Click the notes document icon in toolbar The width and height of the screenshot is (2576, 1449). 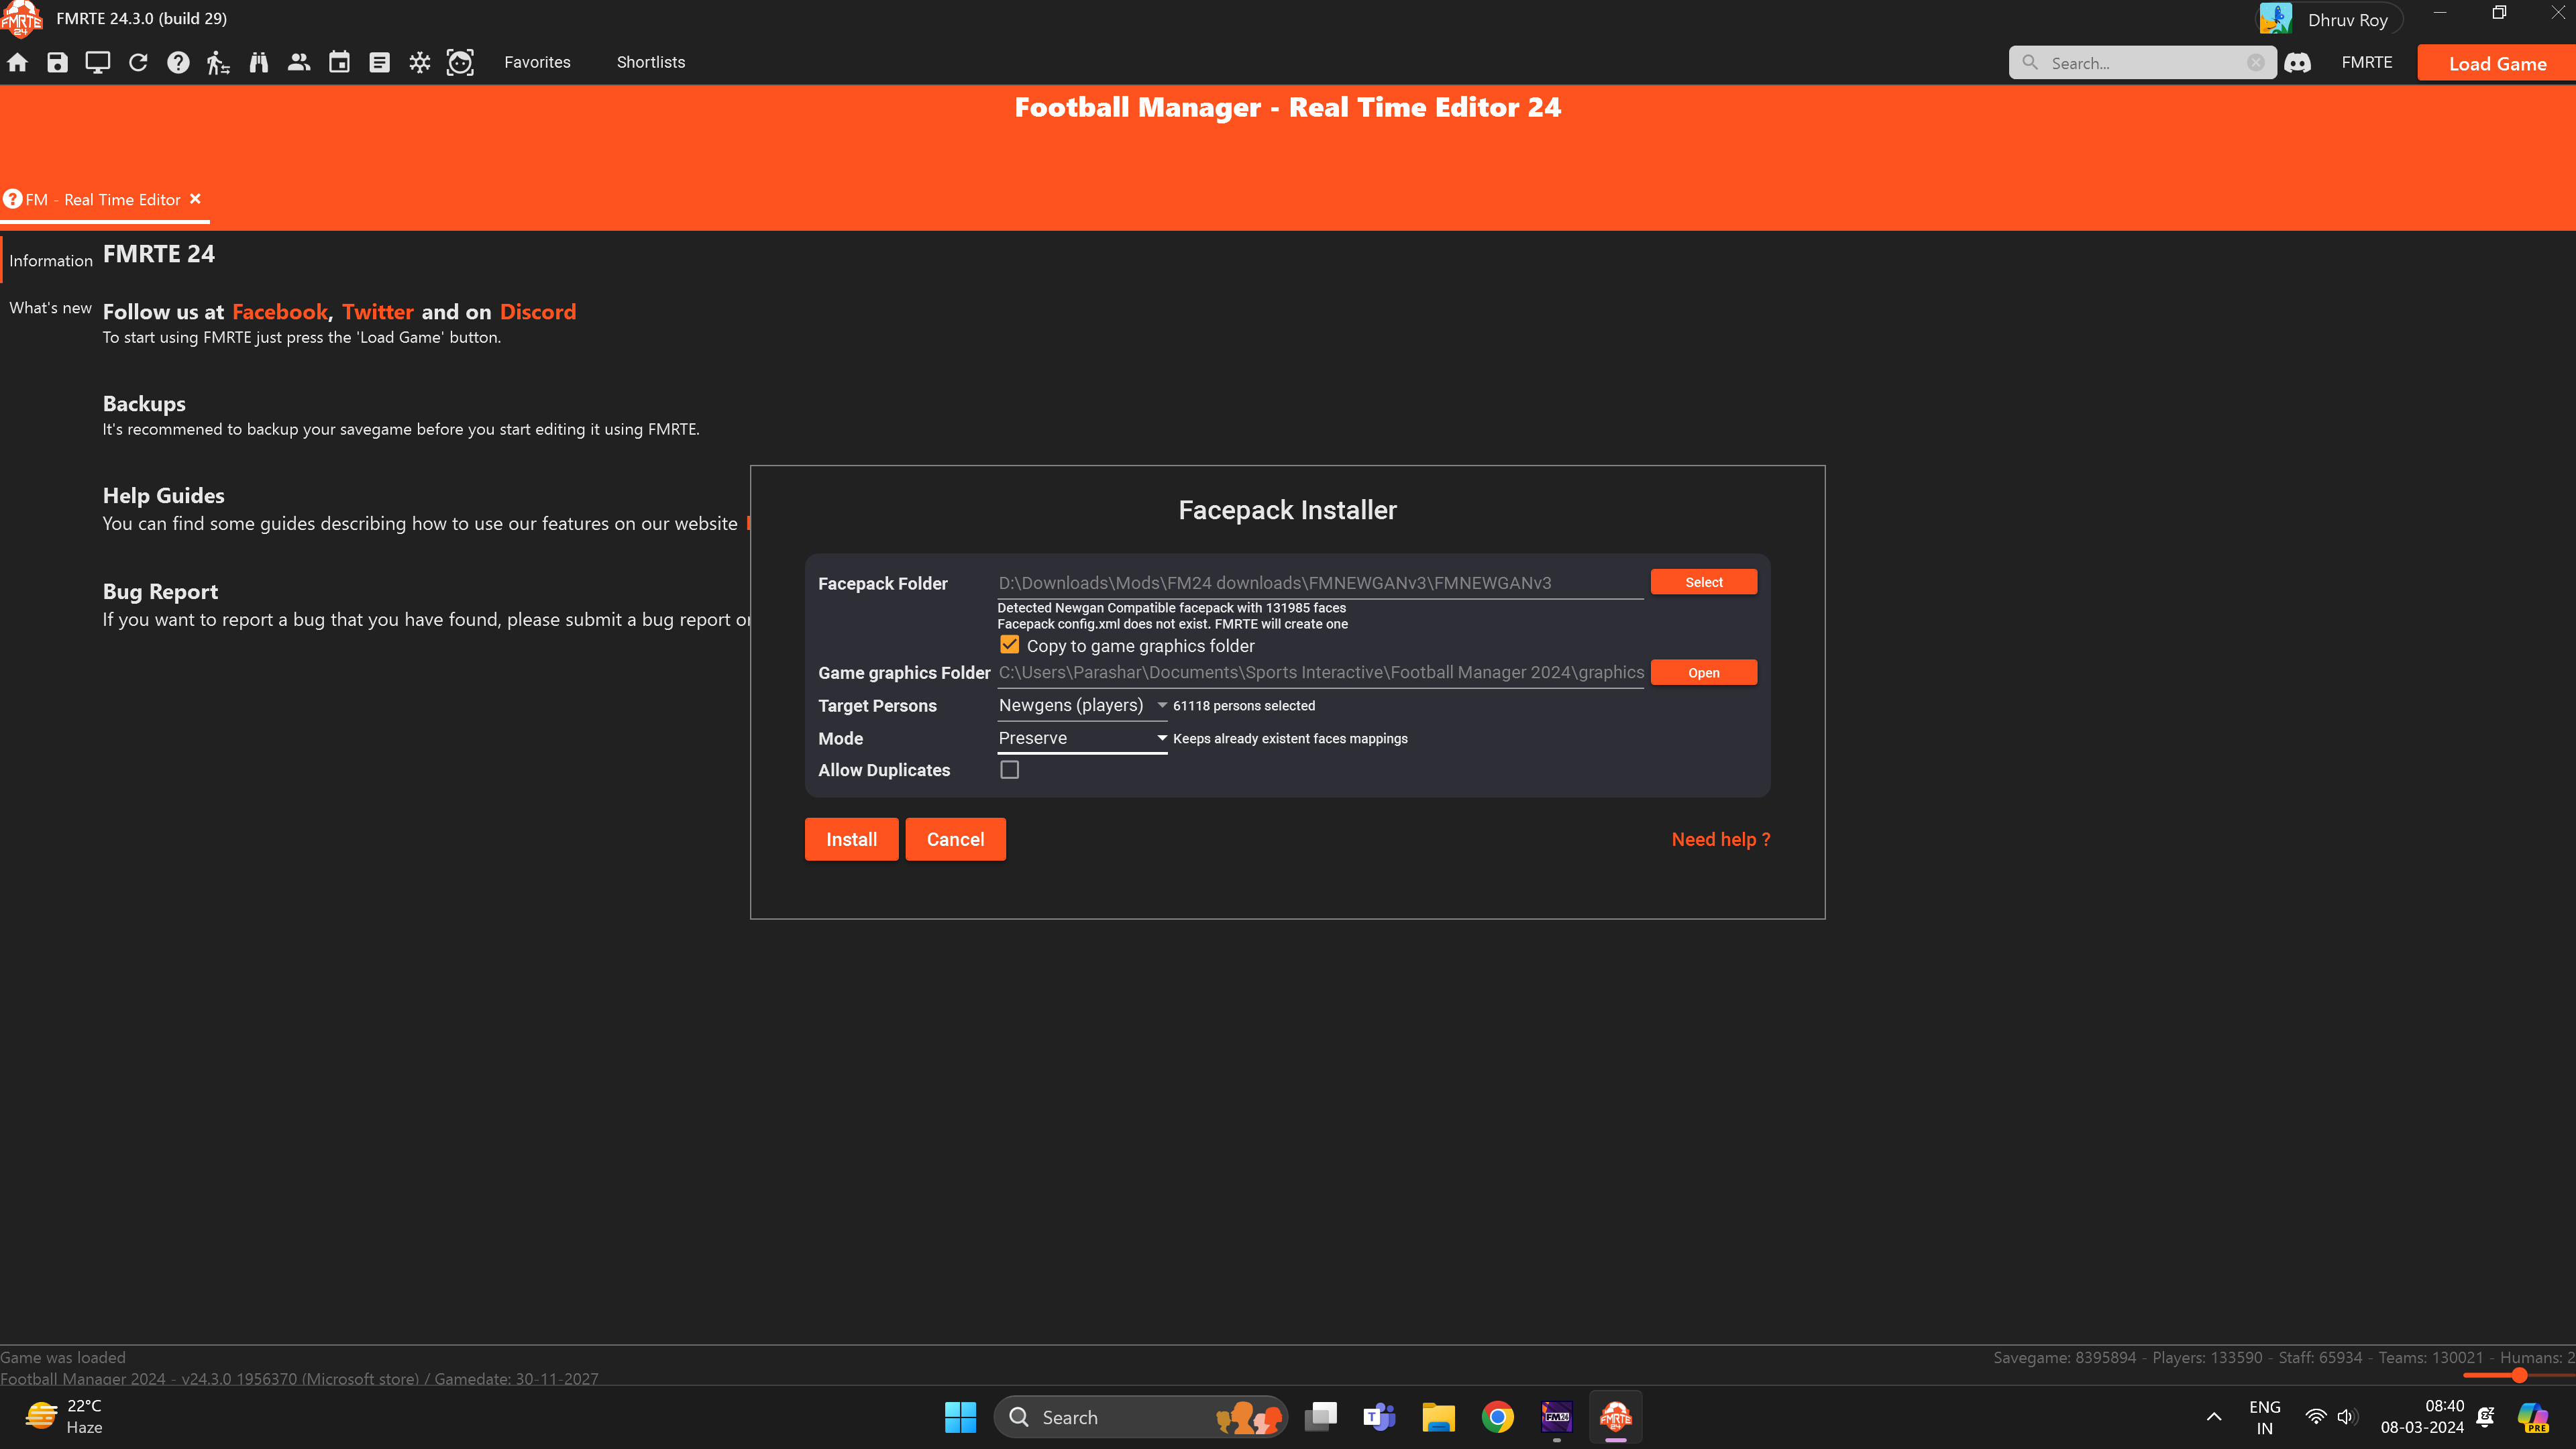[379, 62]
